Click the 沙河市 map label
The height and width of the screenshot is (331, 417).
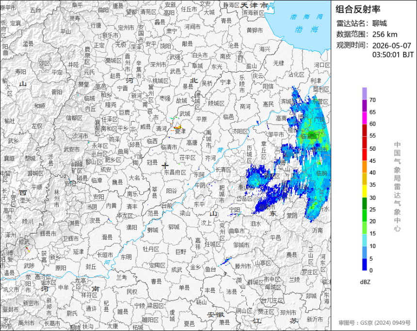(80, 136)
